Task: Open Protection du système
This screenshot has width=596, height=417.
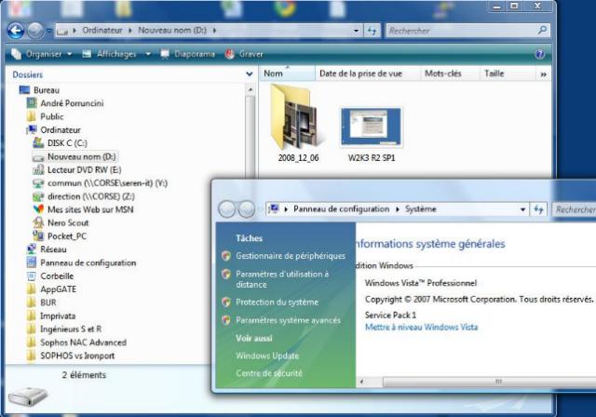Action: coord(278,303)
